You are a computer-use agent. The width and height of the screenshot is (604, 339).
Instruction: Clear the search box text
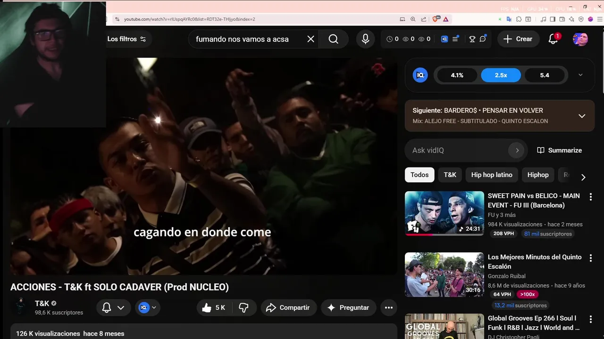(310, 39)
